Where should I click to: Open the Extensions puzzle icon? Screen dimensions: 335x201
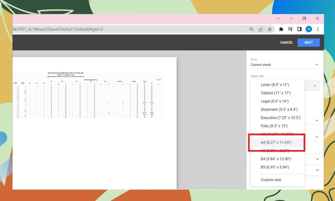[x=281, y=29]
